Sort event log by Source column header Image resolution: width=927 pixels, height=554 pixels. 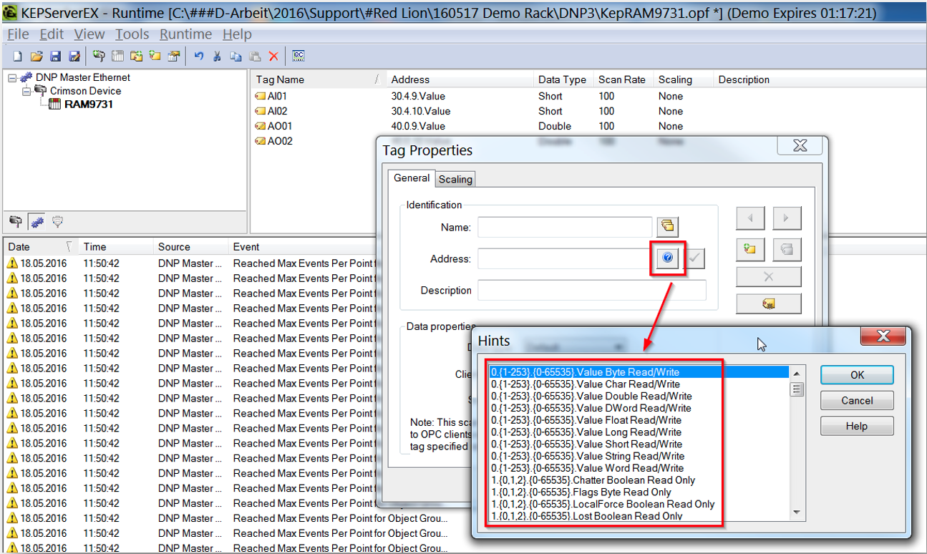[x=190, y=246]
